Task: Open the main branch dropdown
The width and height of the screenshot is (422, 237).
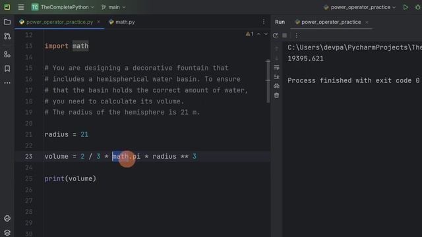Action: click(113, 7)
